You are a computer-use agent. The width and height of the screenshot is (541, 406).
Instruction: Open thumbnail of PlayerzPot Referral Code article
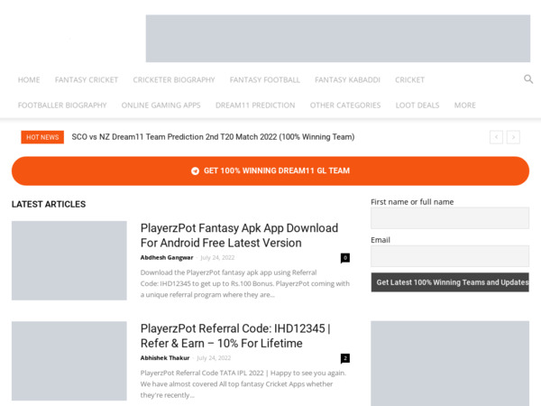coord(69,361)
